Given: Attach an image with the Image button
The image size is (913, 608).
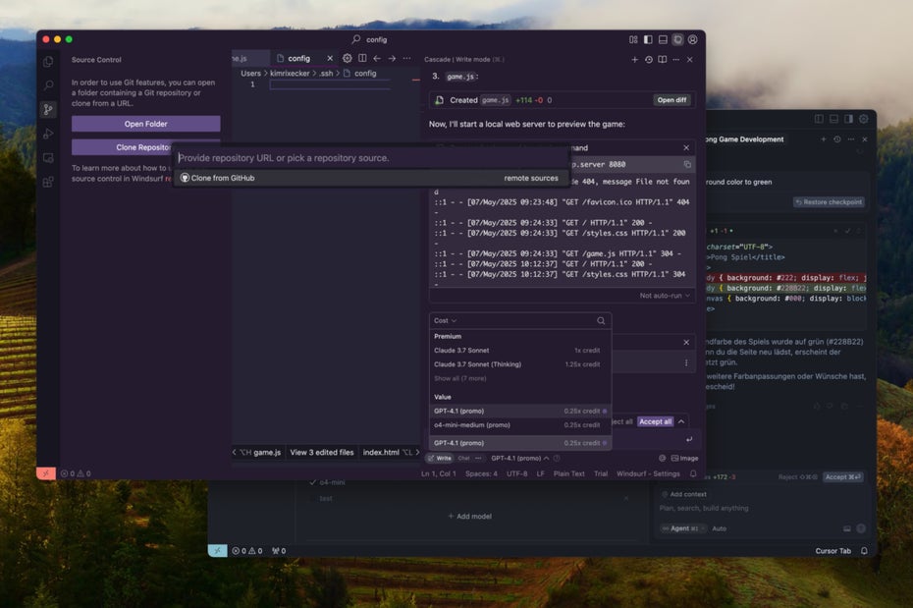Looking at the screenshot, I should [x=685, y=459].
